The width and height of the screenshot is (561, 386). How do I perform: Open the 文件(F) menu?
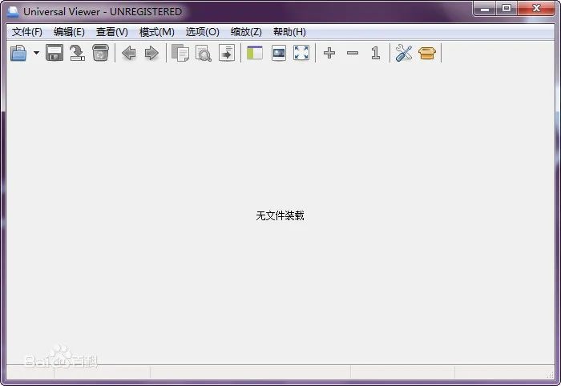tap(26, 32)
